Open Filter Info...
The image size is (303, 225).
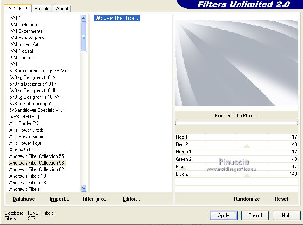tap(95, 199)
